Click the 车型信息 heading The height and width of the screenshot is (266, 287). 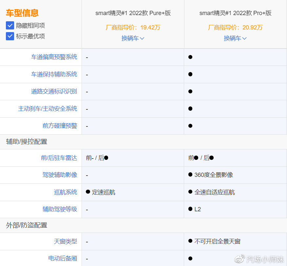(22, 13)
